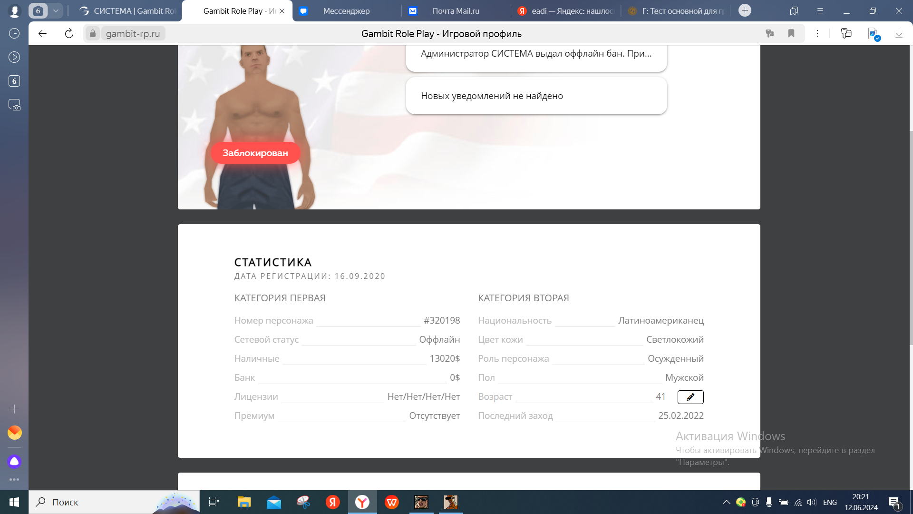
Task: Switch to the Мессенджер tab
Action: [346, 11]
